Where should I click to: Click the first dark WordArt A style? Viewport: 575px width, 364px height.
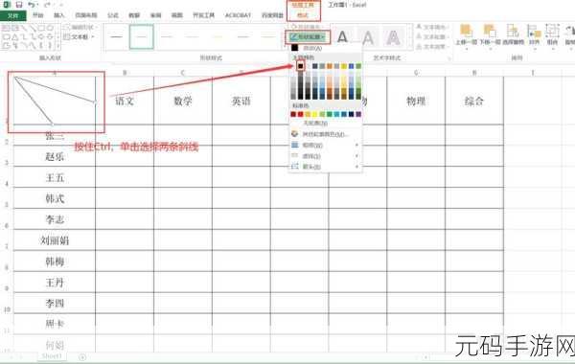[x=342, y=37]
